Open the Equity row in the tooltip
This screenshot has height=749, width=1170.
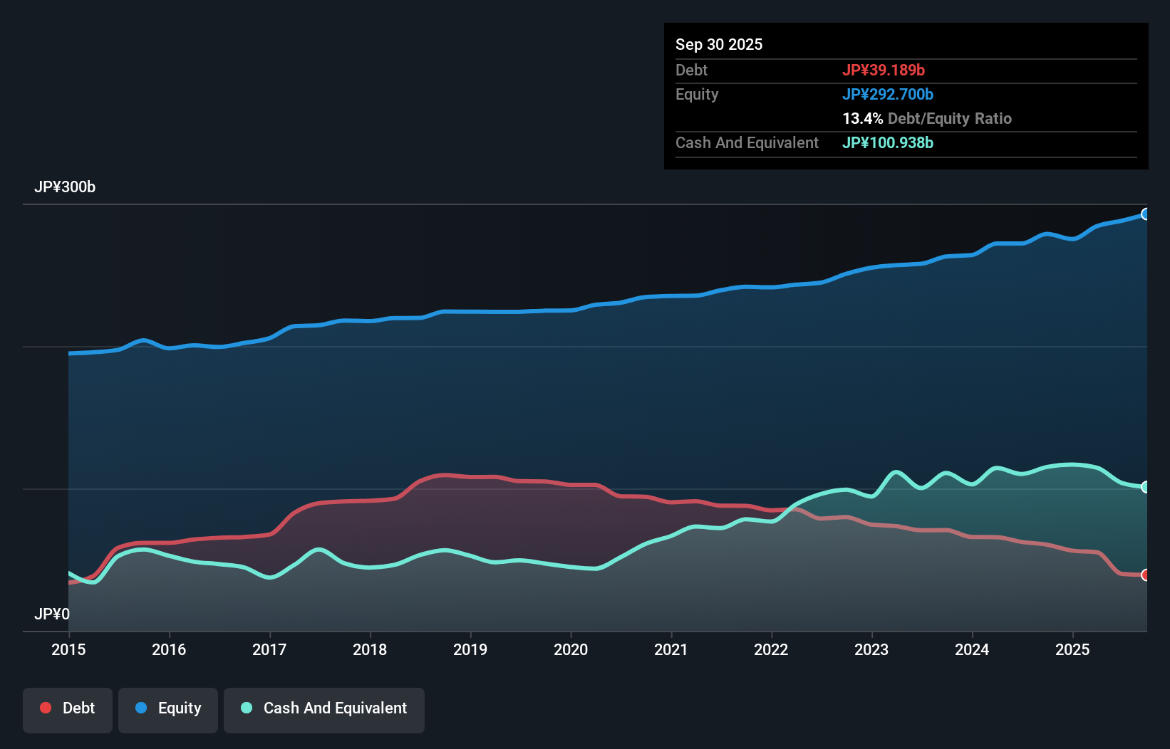(x=697, y=94)
